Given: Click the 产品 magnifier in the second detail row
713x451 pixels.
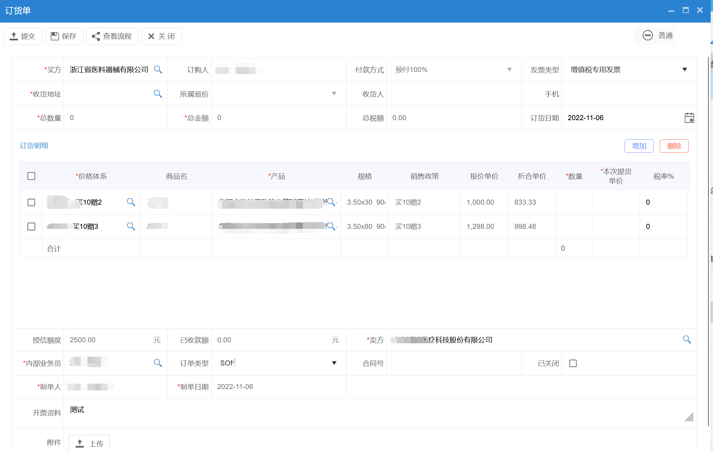Looking at the screenshot, I should 331,226.
